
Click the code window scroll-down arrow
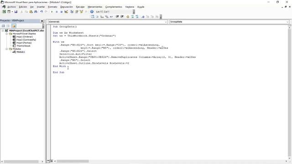click(x=289, y=158)
